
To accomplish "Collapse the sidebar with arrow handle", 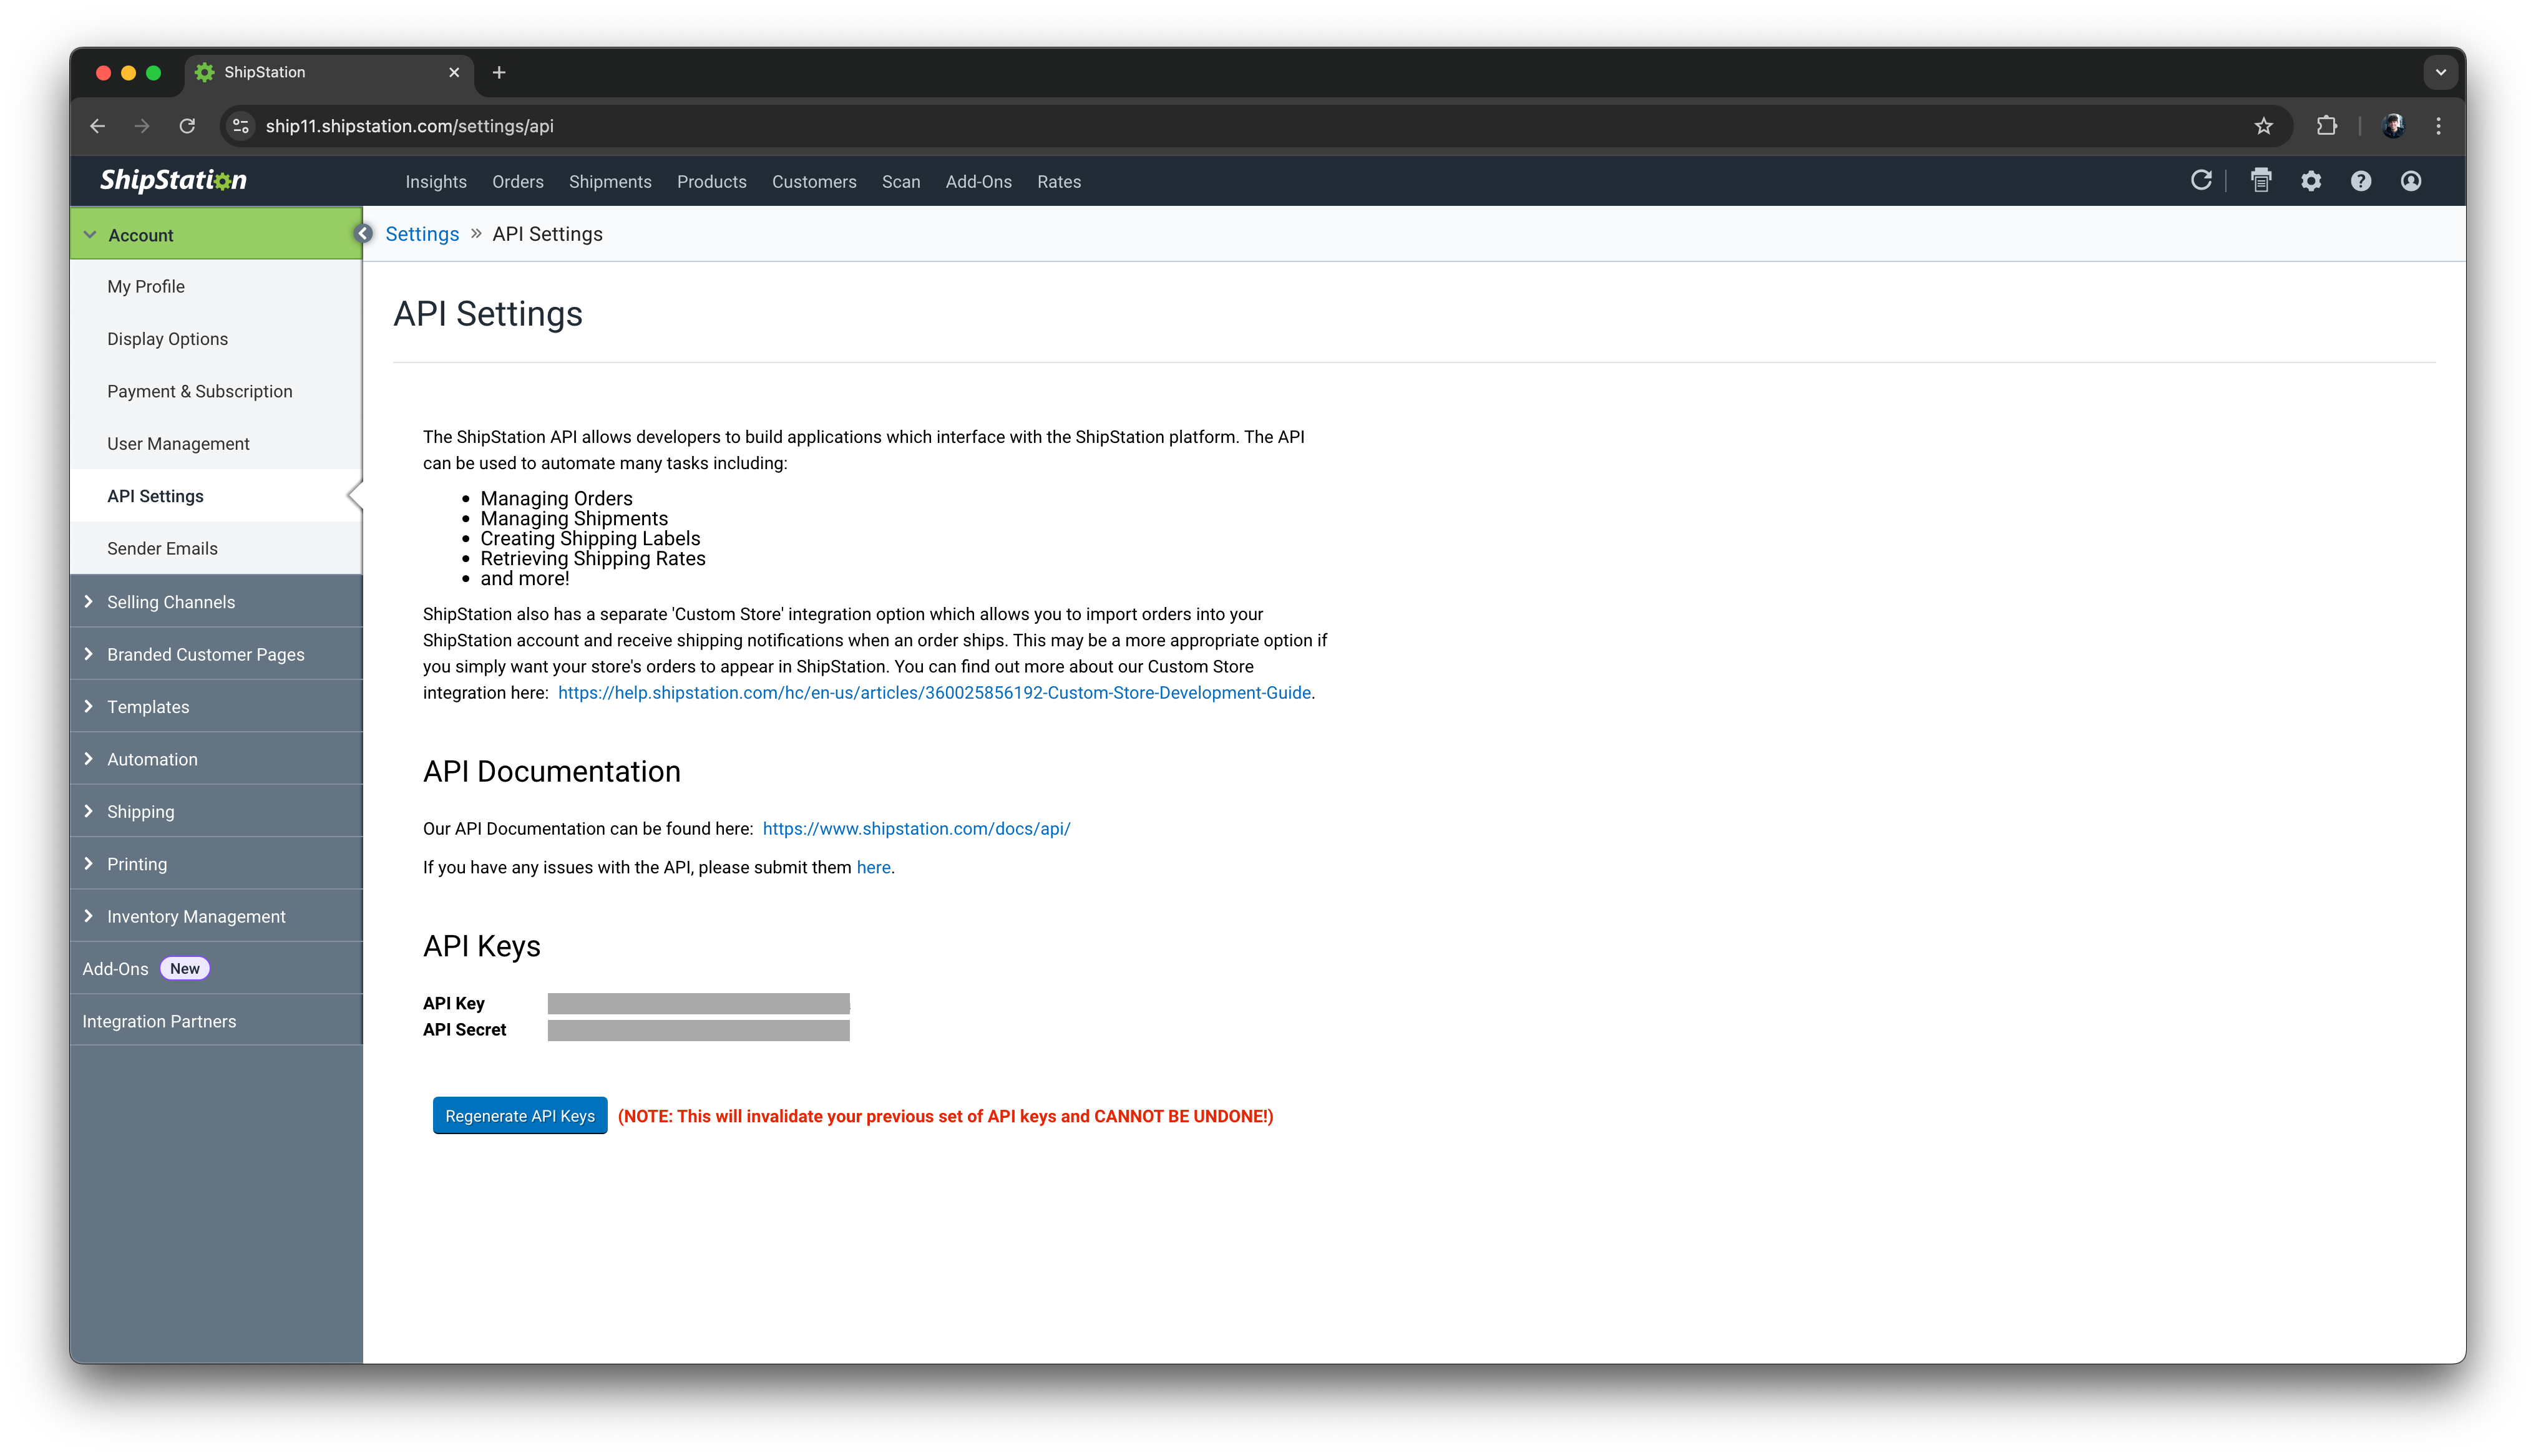I will (x=364, y=233).
